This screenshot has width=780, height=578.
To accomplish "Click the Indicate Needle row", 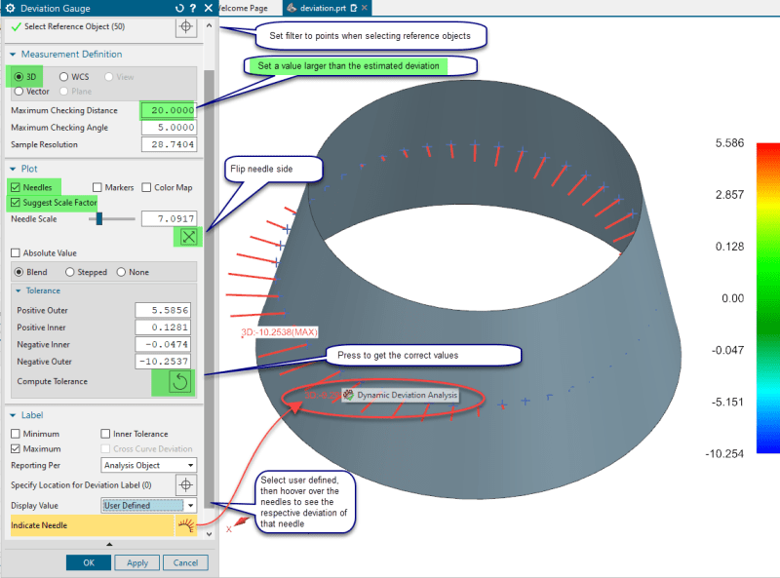I will pos(103,525).
